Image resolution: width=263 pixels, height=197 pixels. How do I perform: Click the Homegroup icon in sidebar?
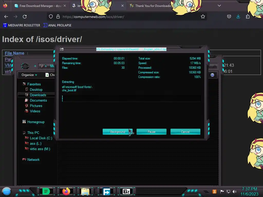tap(24, 122)
